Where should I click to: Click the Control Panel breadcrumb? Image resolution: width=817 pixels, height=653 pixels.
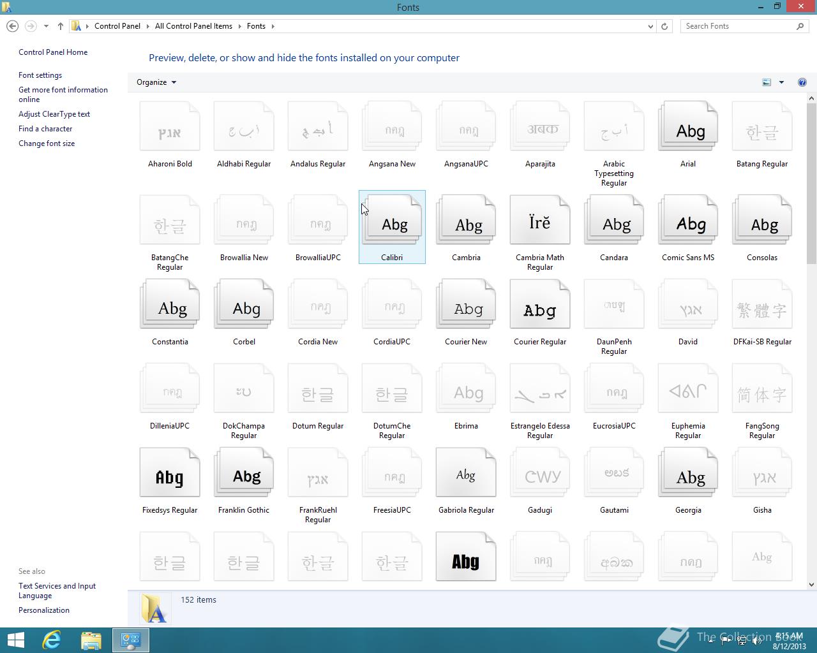click(x=117, y=26)
